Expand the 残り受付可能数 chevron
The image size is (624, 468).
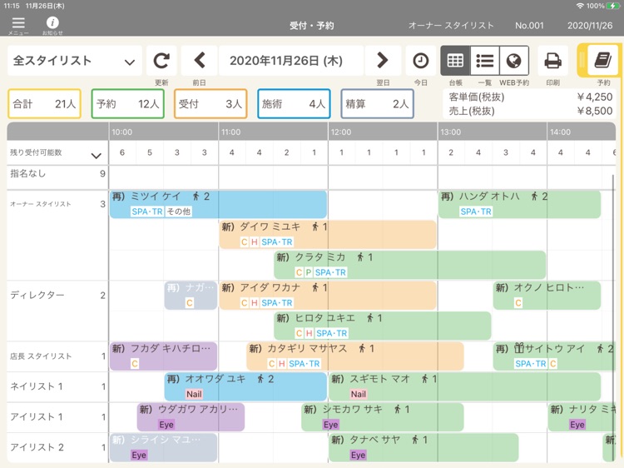(97, 156)
